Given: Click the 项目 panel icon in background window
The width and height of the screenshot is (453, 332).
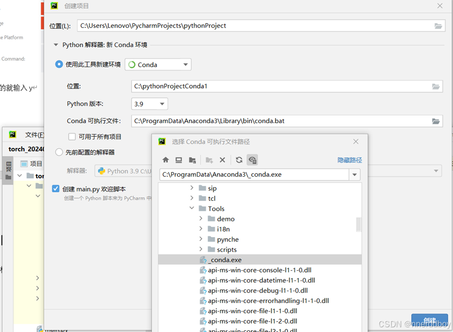Looking at the screenshot, I should pos(24,164).
